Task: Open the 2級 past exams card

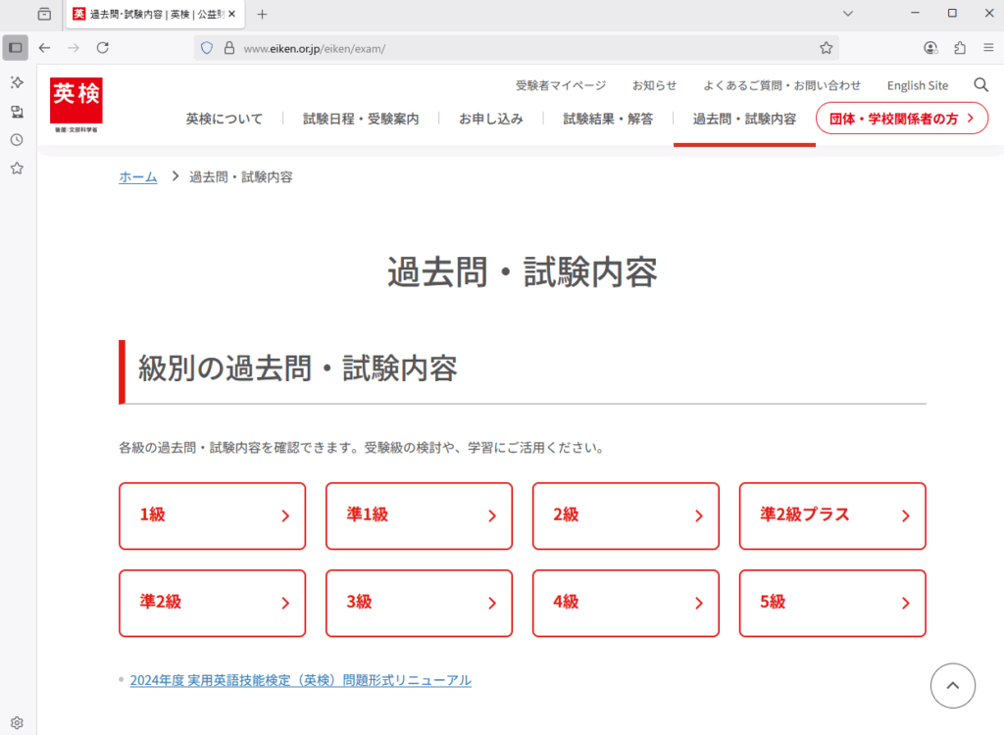Action: [626, 516]
